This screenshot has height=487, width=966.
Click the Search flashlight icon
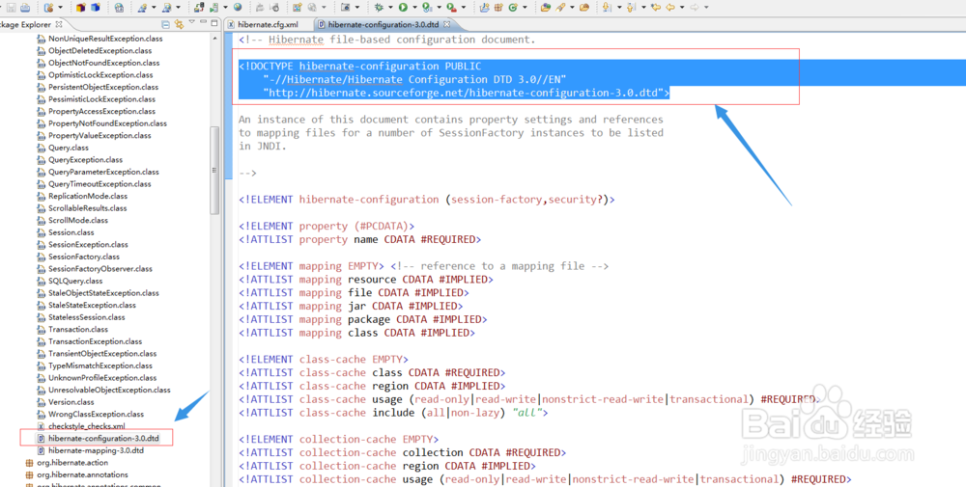pyautogui.click(x=560, y=8)
